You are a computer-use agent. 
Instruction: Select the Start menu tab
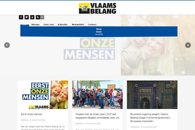(x=25, y=25)
